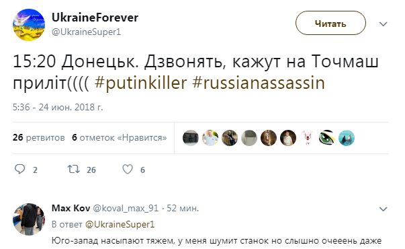Click the reply speech bubble icon
405x249 pixels.
(20, 170)
